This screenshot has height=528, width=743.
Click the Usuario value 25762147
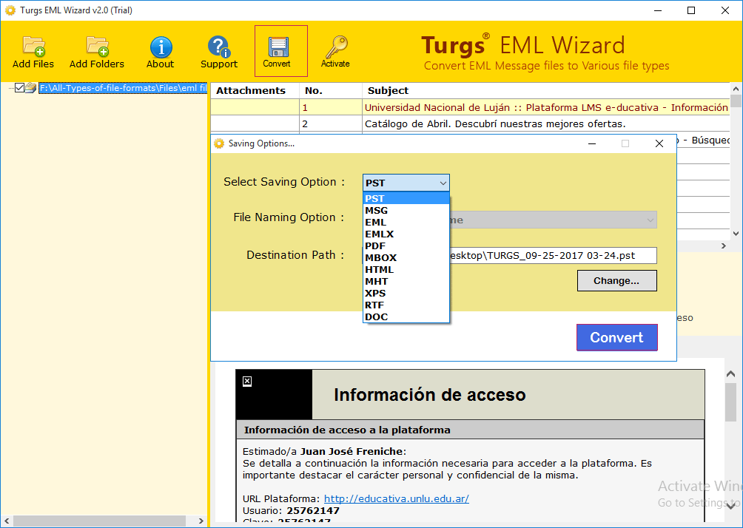tap(313, 510)
